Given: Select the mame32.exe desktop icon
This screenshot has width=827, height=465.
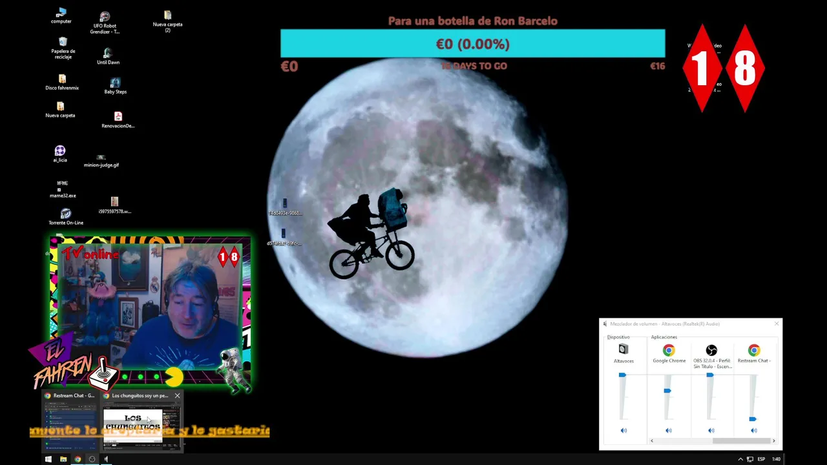Looking at the screenshot, I should (63, 189).
